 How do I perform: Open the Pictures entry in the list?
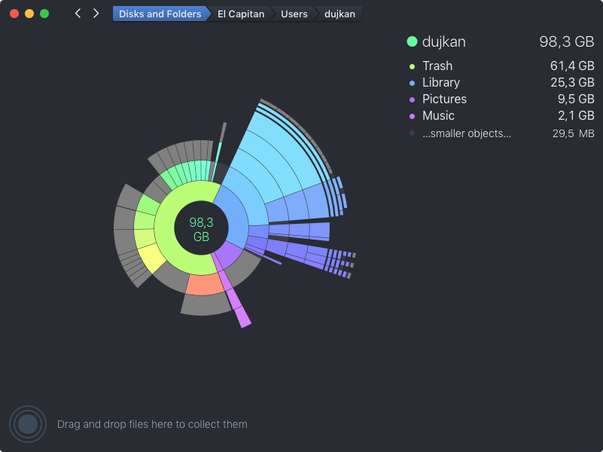tap(444, 99)
